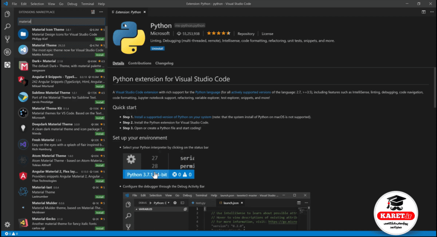Click the VS Code logo in title bar
The width and height of the screenshot is (437, 237).
pos(6,3)
